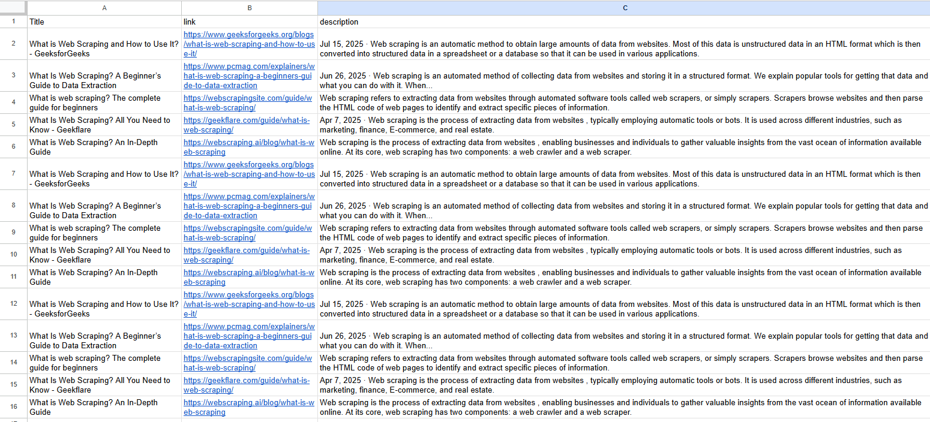Viewport: 930px width, 422px height.
Task: Select the description cell in row 9
Action: (624, 233)
